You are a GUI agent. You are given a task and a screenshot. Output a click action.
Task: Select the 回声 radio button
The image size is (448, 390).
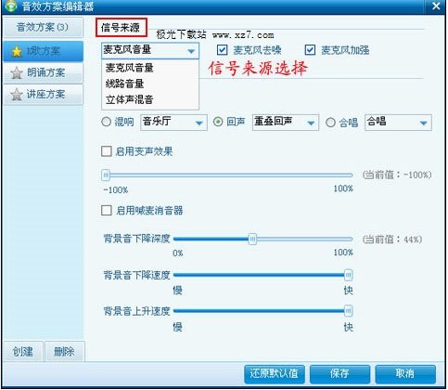(218, 122)
